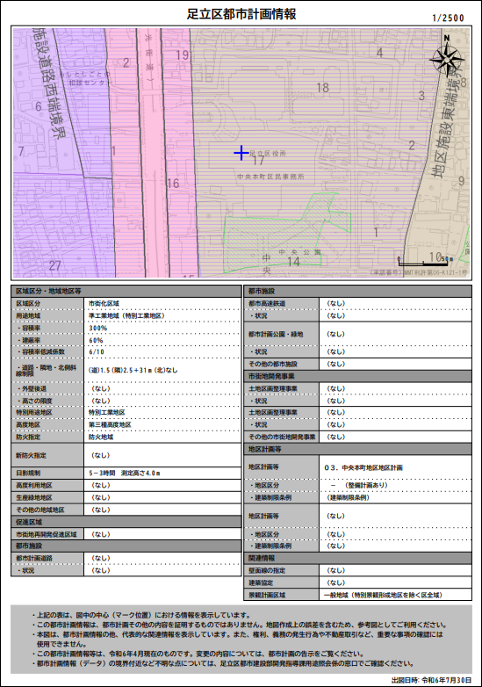Click block number 19 on the map

click(x=183, y=55)
